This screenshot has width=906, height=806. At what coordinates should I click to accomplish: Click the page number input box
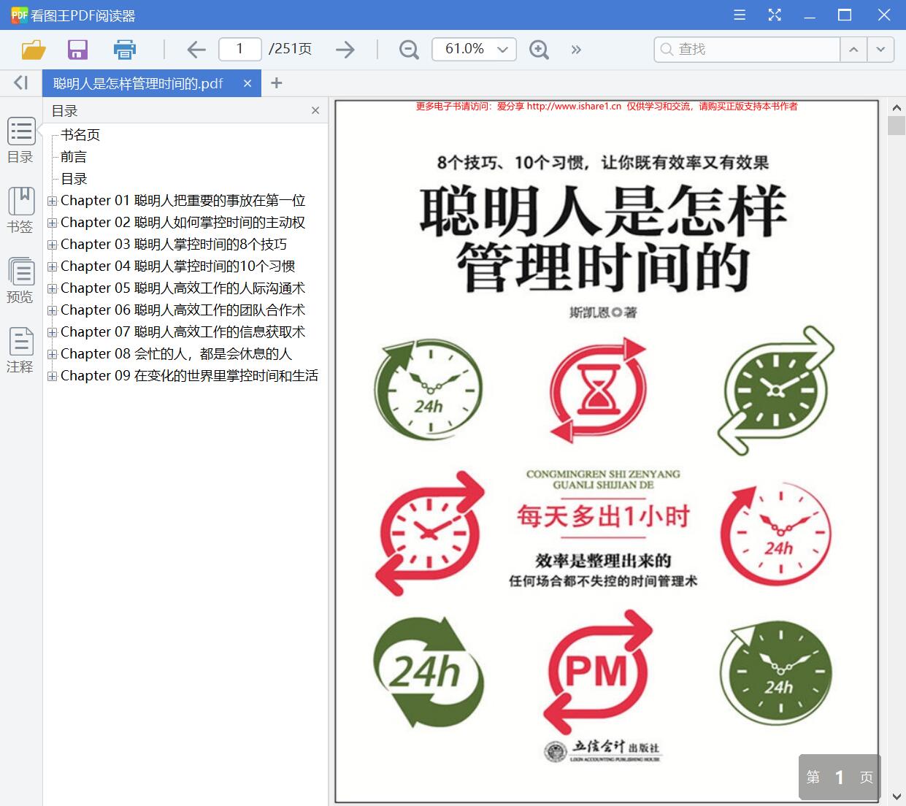click(x=240, y=49)
